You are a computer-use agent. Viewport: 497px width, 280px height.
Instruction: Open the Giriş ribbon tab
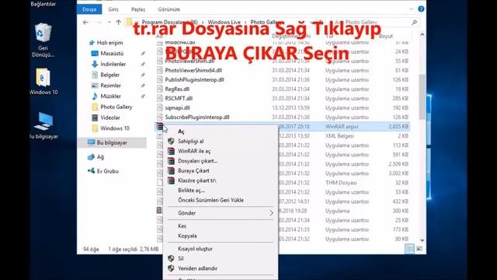[x=113, y=9]
